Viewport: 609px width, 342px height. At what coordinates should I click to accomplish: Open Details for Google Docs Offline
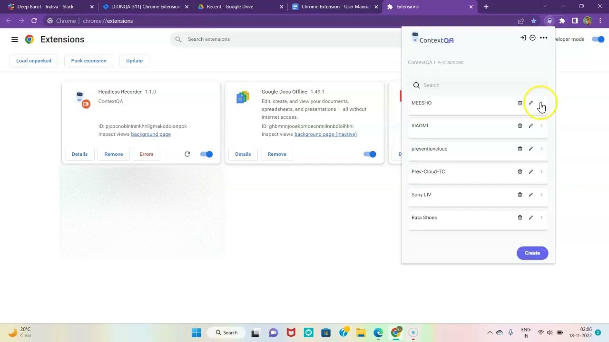pos(243,154)
